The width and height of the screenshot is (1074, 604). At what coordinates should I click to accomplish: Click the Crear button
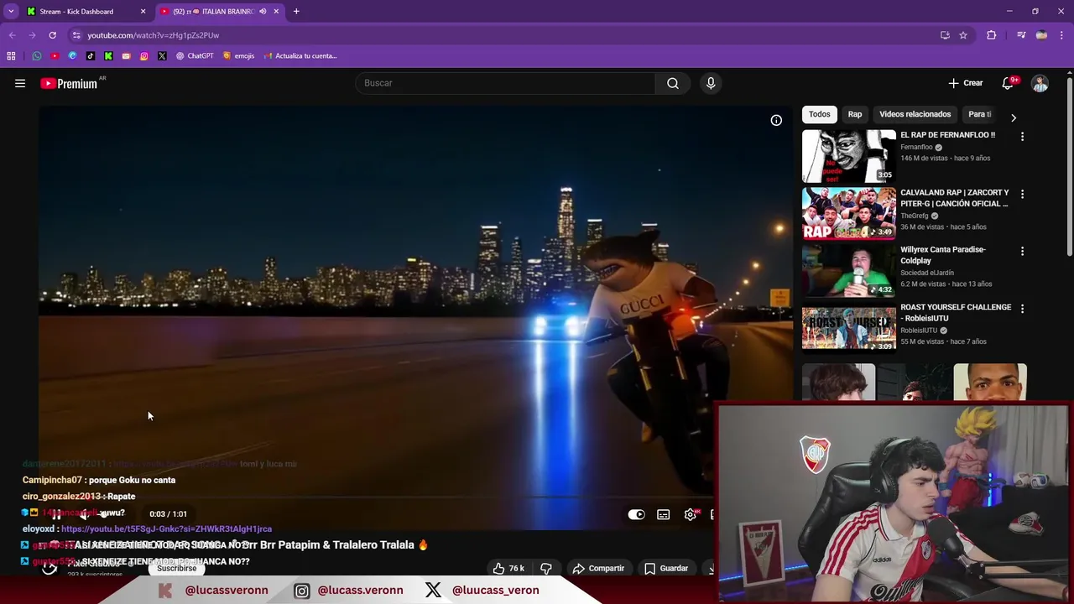965,83
